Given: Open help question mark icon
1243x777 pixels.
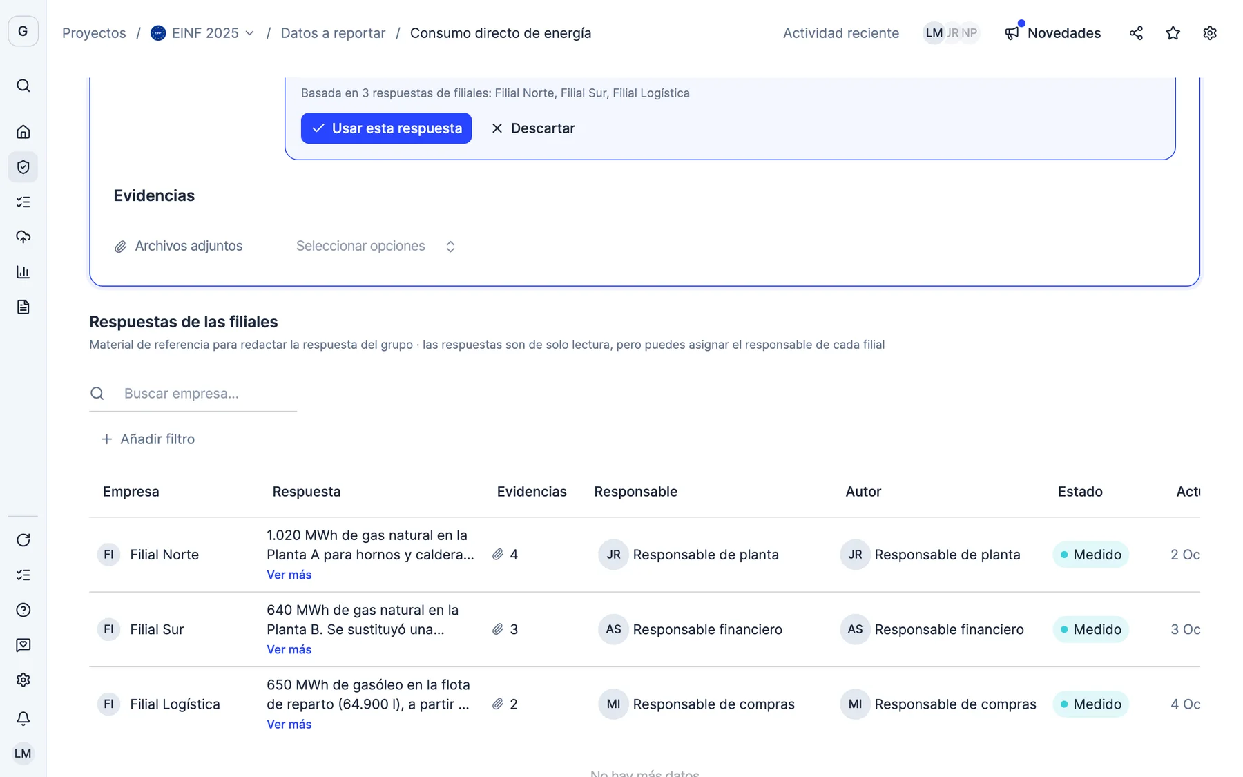Looking at the screenshot, I should pyautogui.click(x=23, y=610).
